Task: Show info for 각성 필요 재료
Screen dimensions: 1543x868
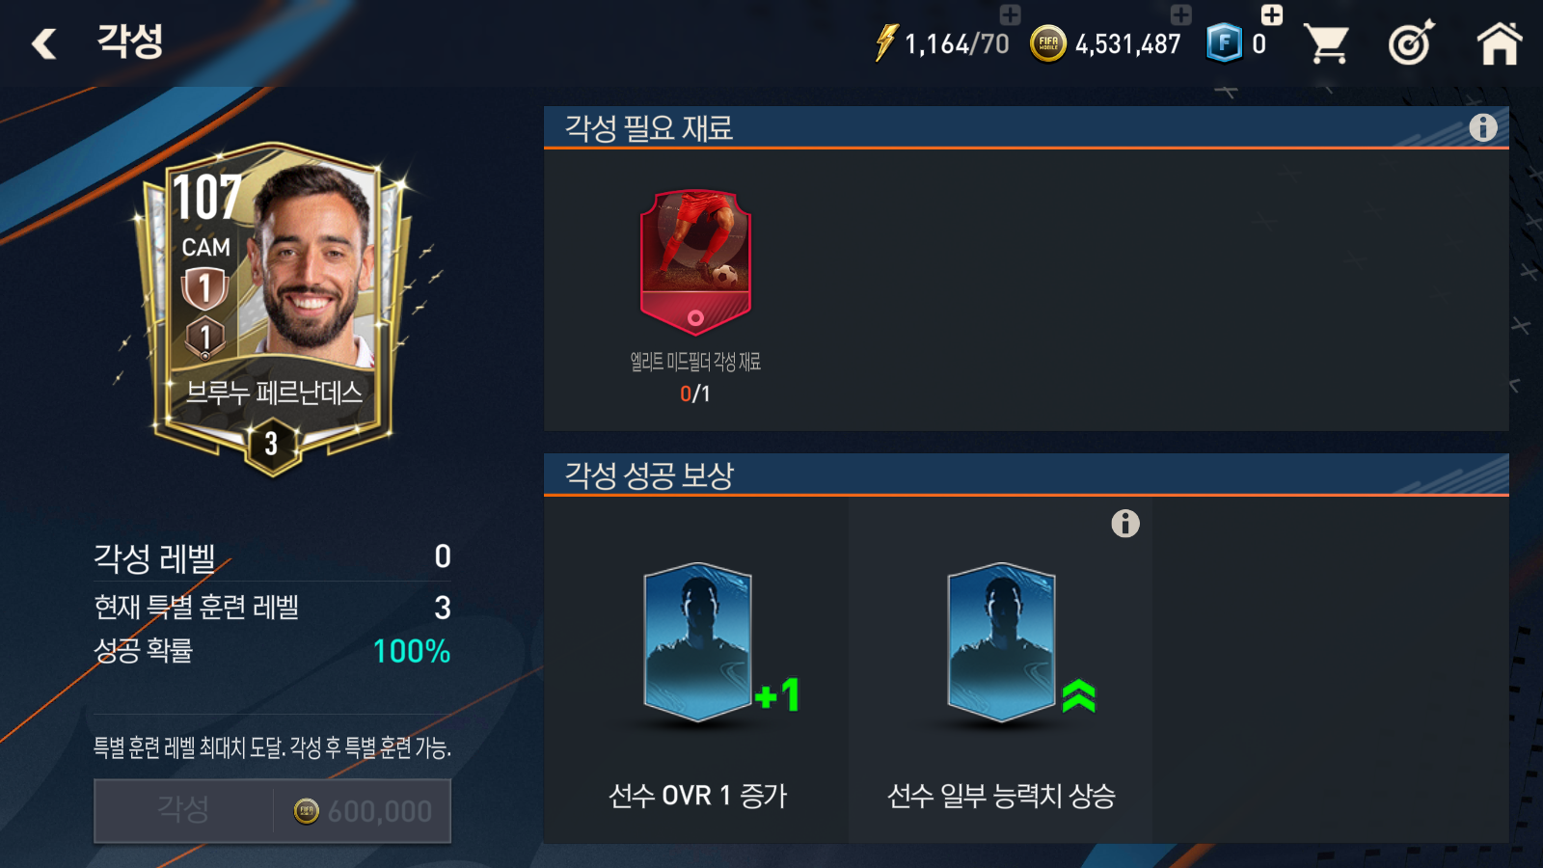Action: (x=1483, y=127)
